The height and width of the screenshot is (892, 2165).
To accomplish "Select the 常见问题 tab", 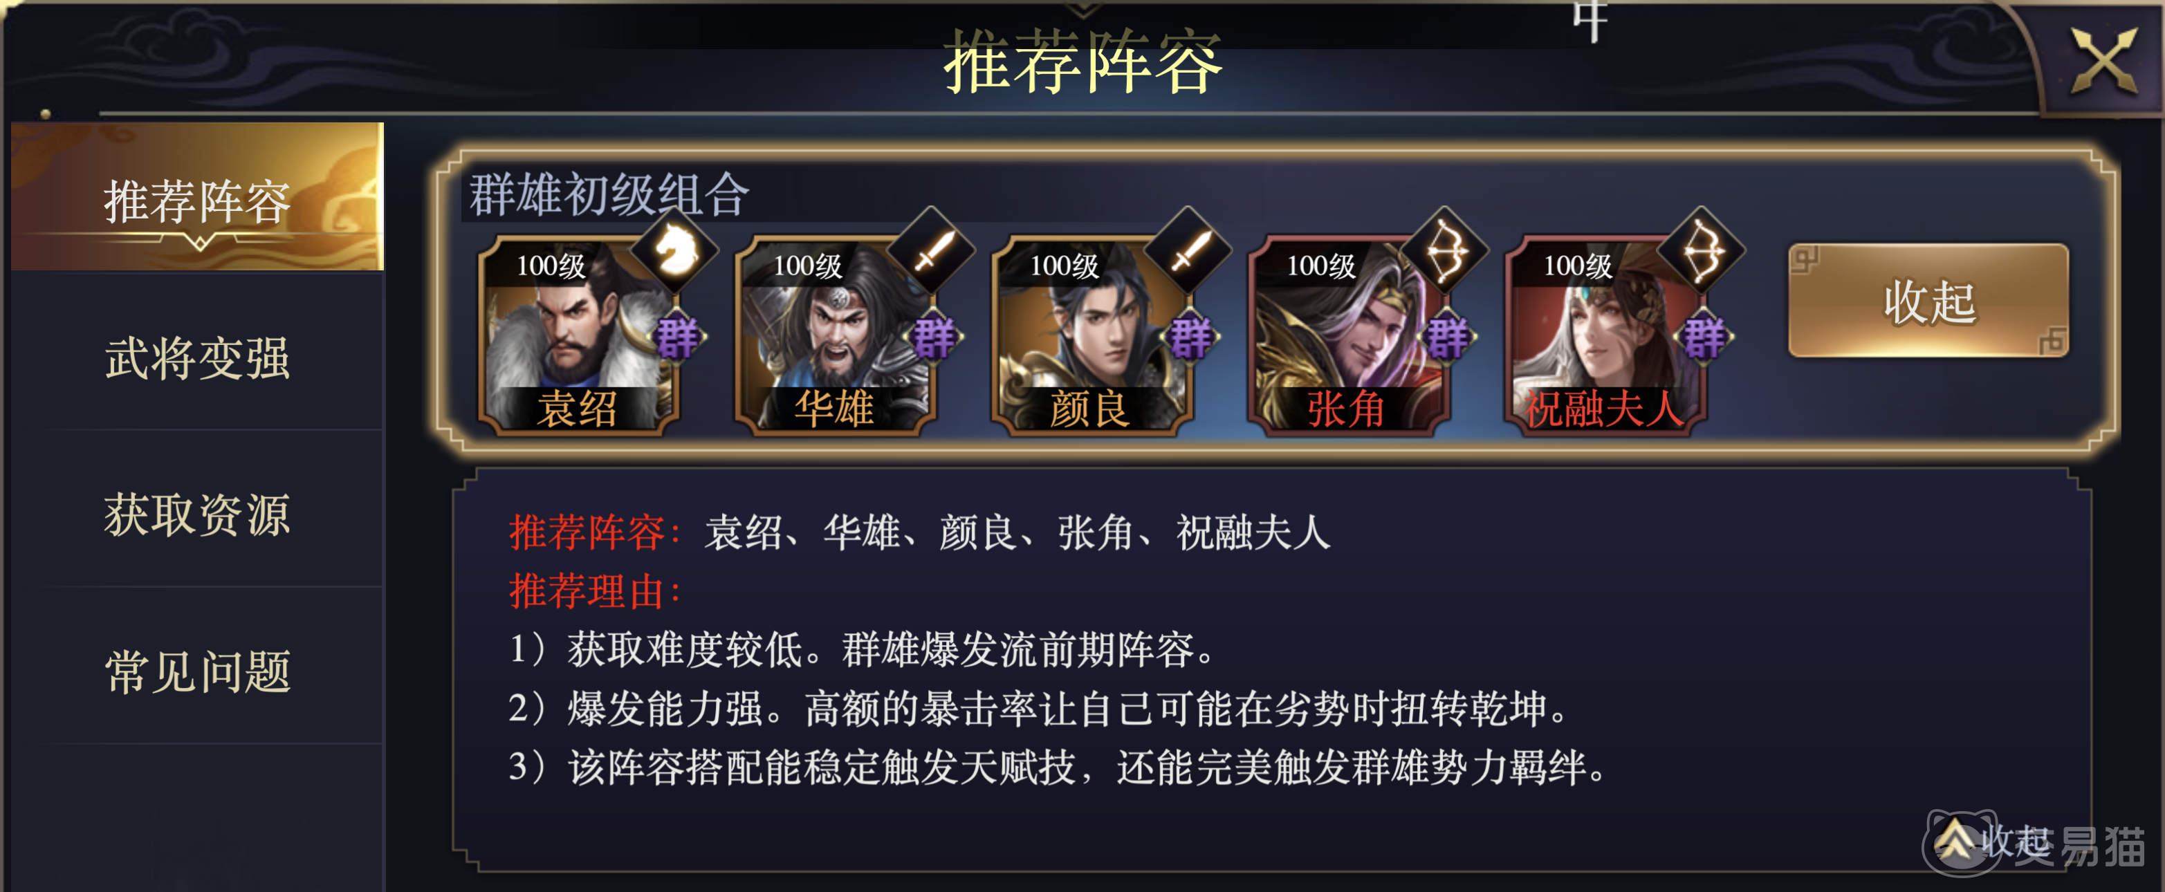I will tap(198, 672).
